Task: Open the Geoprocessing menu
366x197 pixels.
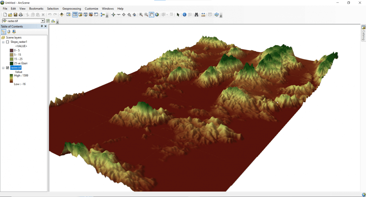Action: click(x=72, y=8)
